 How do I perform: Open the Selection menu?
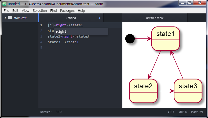[40, 11]
